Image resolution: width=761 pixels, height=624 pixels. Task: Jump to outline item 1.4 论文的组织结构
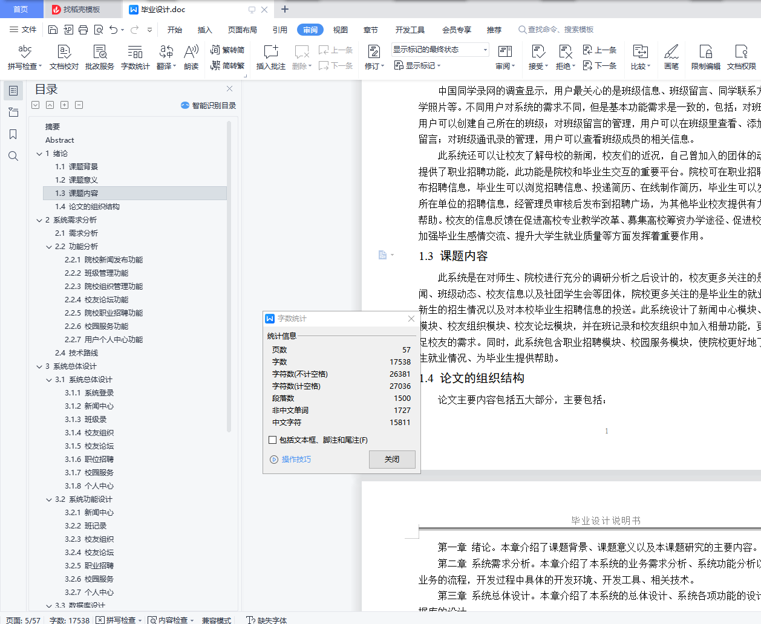(x=87, y=207)
